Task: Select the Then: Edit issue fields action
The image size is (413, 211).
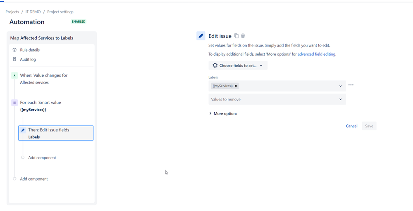Action: coord(56,133)
